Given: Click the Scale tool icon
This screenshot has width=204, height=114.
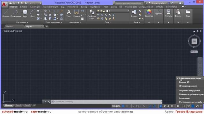Looking at the screenshot, I should [x=50, y=19].
